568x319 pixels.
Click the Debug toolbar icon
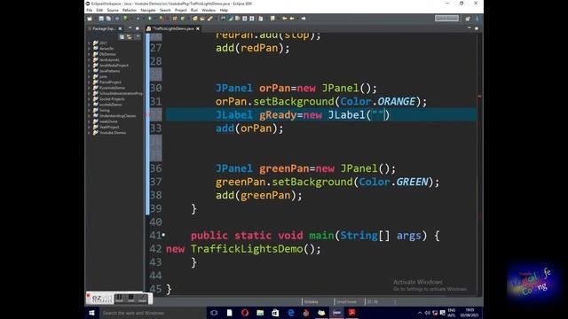[x=126, y=19]
